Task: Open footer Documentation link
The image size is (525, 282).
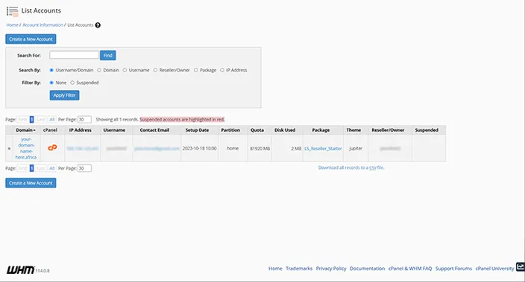Action: [368, 269]
